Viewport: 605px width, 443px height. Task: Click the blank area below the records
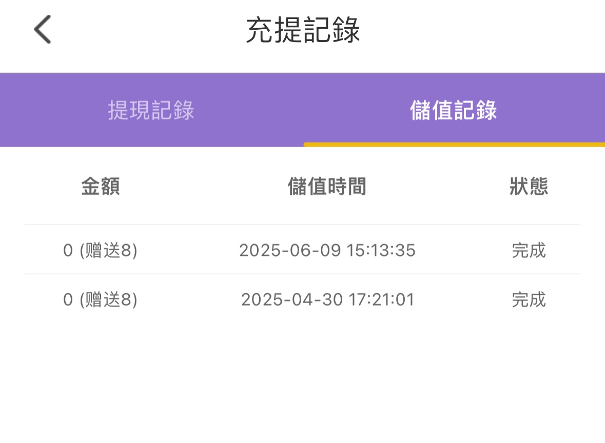click(x=303, y=379)
